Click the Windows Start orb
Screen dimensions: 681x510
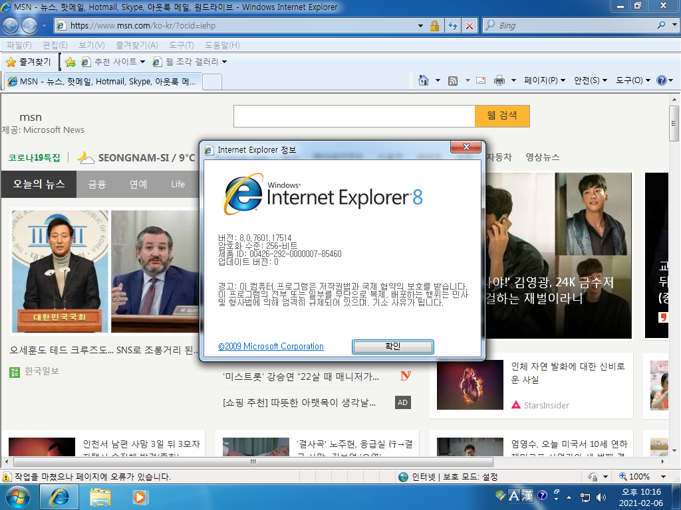point(18,497)
